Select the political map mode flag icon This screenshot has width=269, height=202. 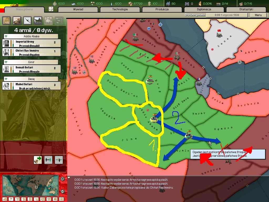pos(11,199)
